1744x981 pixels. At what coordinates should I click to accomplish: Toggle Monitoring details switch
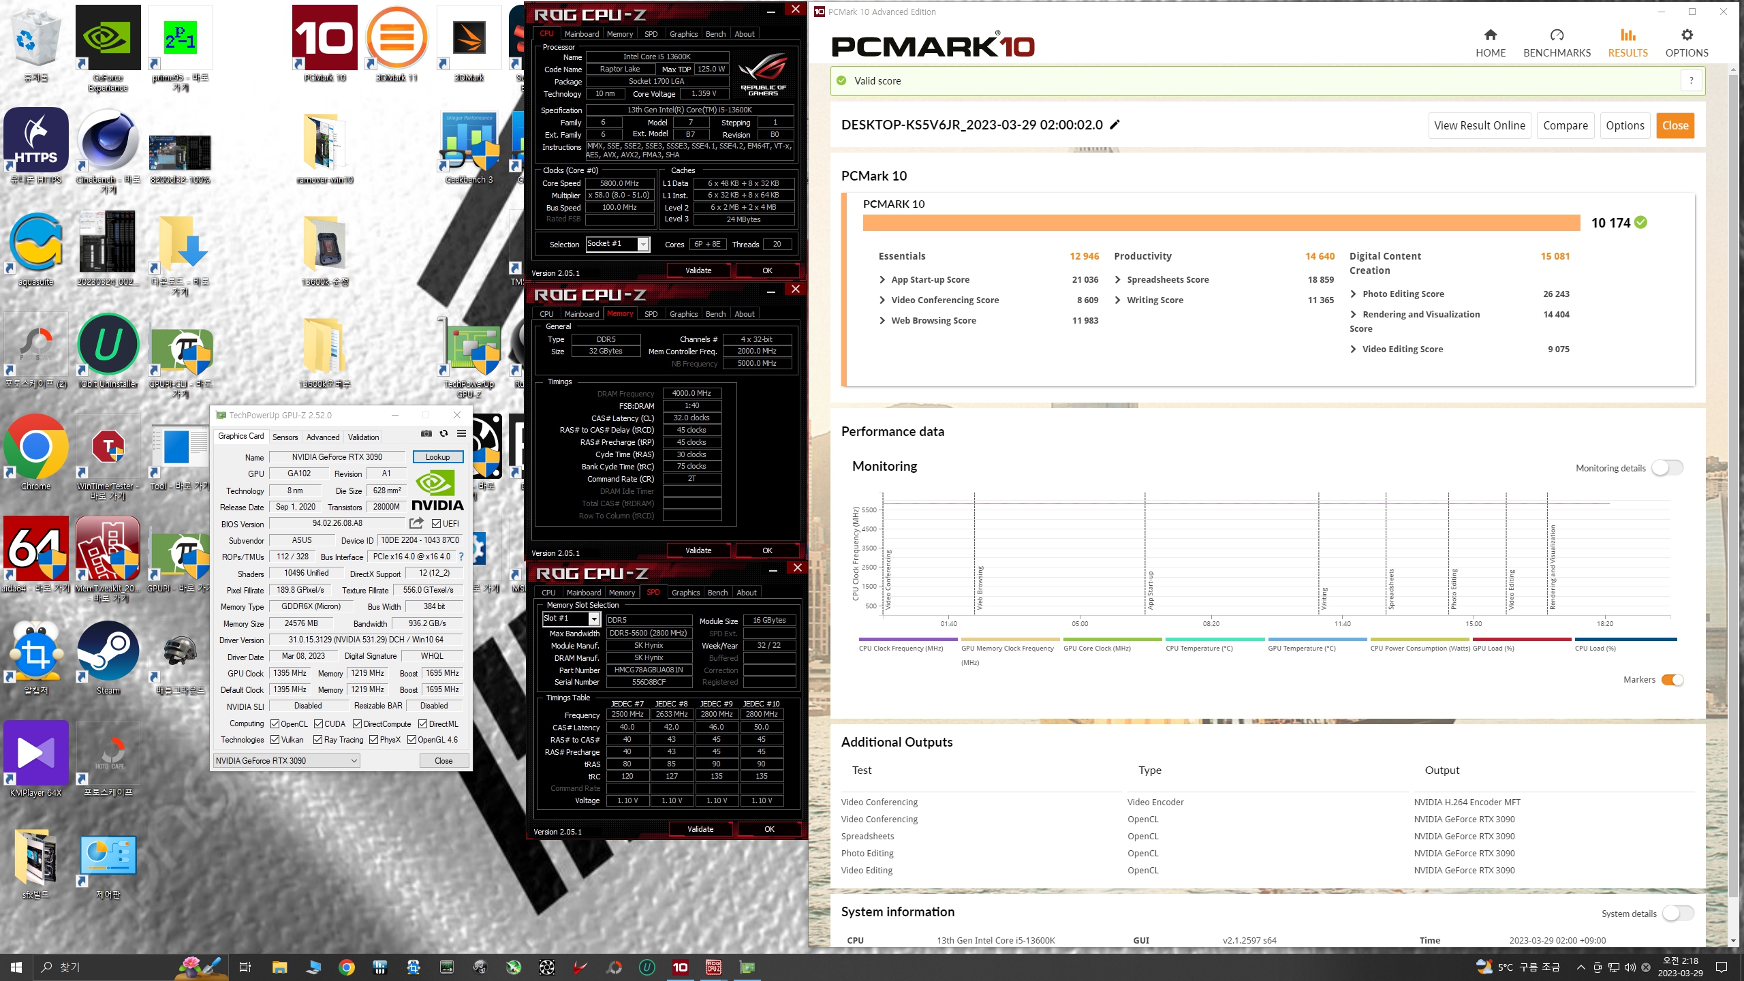[1667, 467]
